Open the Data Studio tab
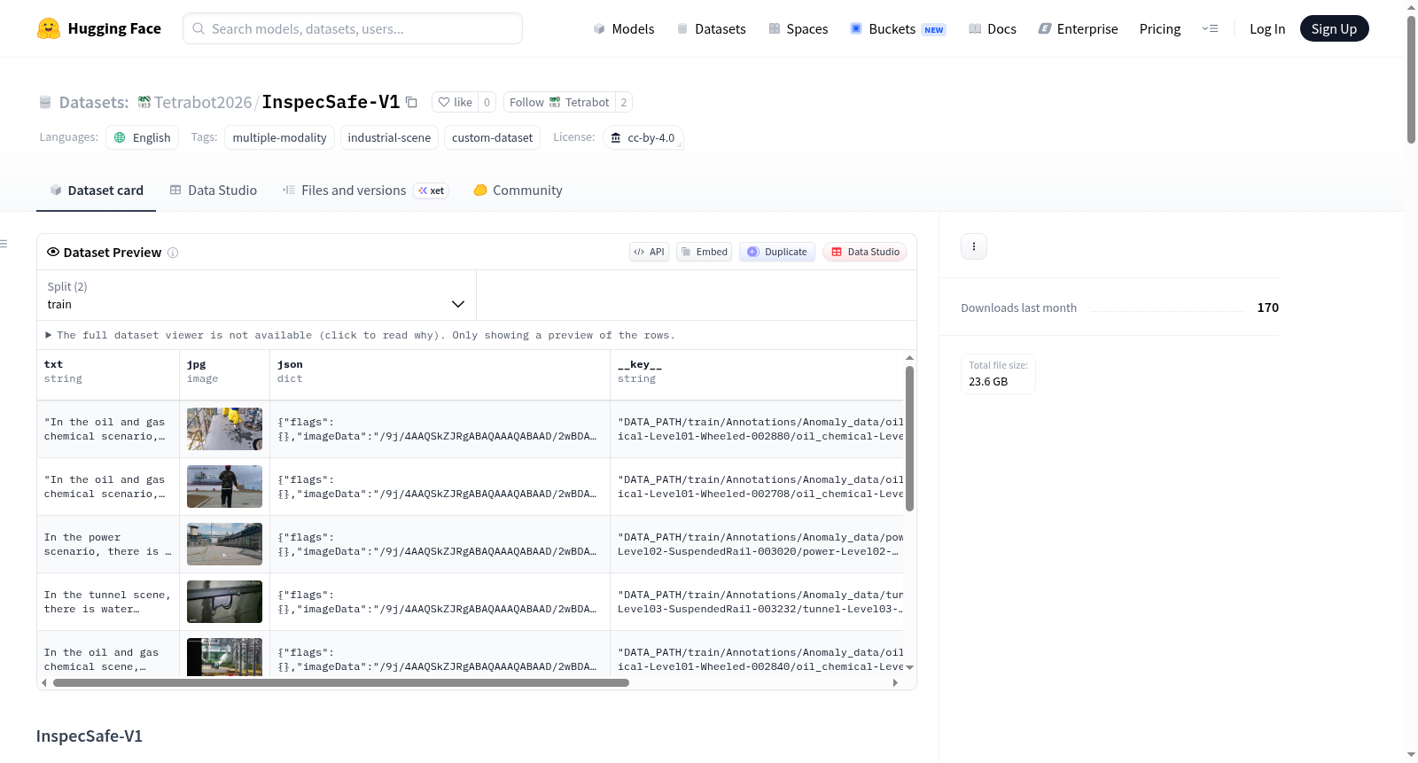Viewport: 1418px width, 763px height. (214, 190)
